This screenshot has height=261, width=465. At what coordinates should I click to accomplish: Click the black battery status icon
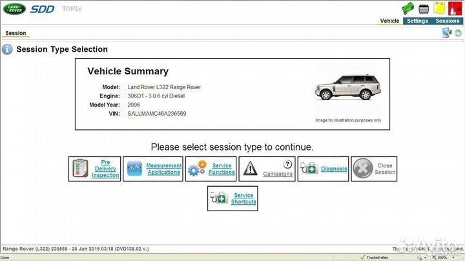pyautogui.click(x=424, y=8)
